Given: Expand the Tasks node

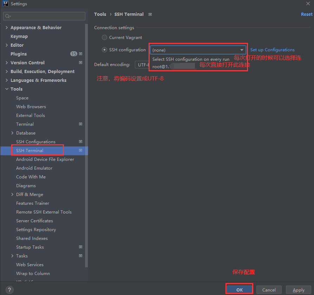Looking at the screenshot, I should pyautogui.click(x=12, y=256).
